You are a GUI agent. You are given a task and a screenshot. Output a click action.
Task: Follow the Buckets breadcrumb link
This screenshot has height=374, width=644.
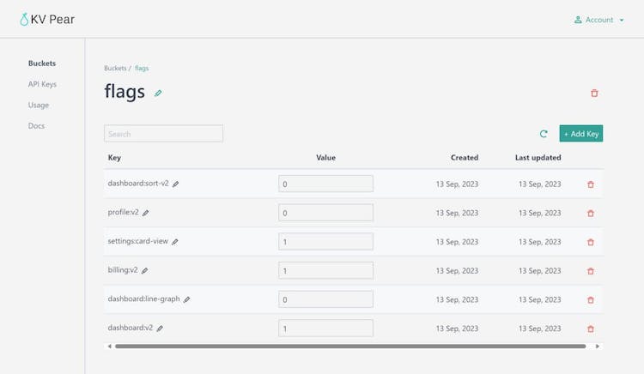[x=115, y=68]
